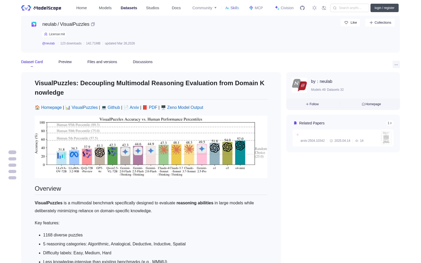
Task: Toggle the light/dark theme sun icon
Action: coord(314,8)
